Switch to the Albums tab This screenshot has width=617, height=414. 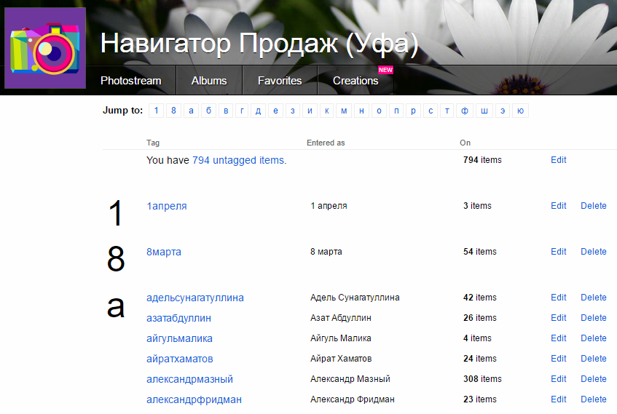209,81
